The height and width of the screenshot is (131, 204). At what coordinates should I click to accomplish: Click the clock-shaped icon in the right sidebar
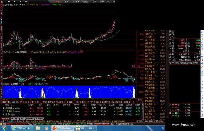202,49
